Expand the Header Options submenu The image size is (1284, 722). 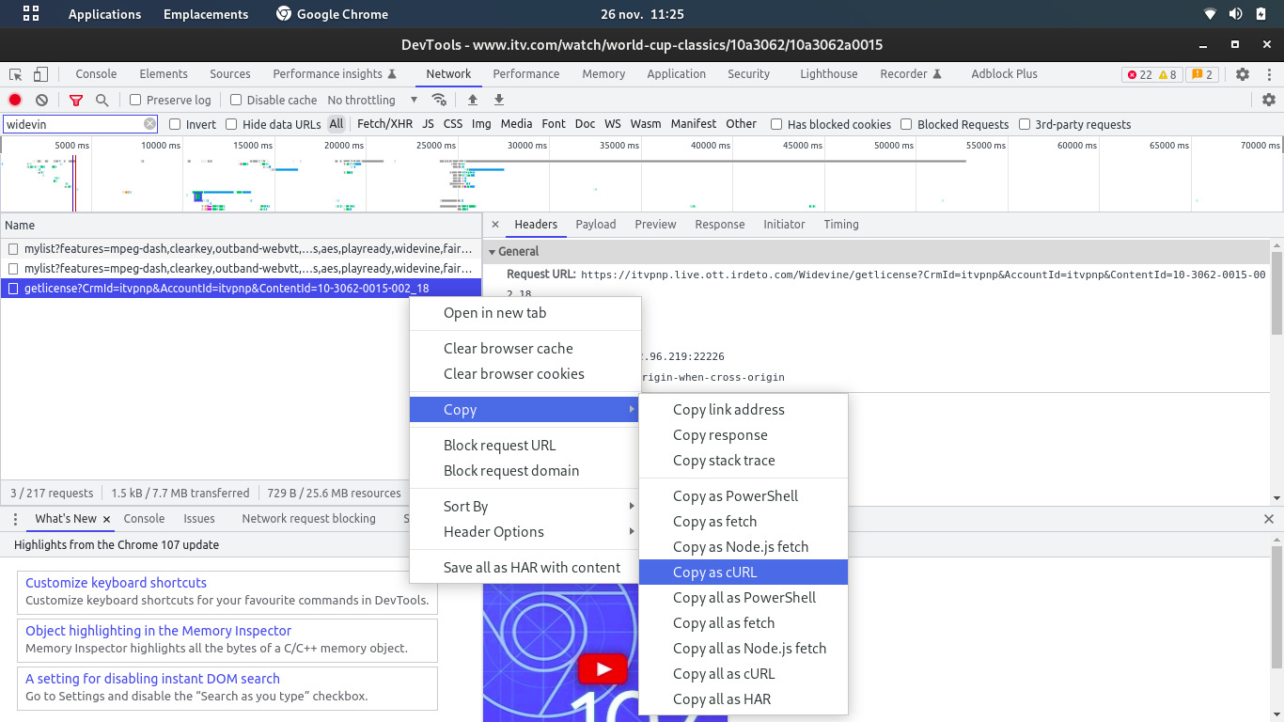[x=525, y=531]
